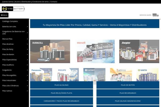
Task: Select Pilas Salinas sidebar item
Action: click(7, 91)
